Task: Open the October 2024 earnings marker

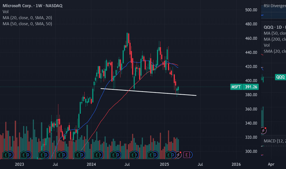Action: coord(150,155)
